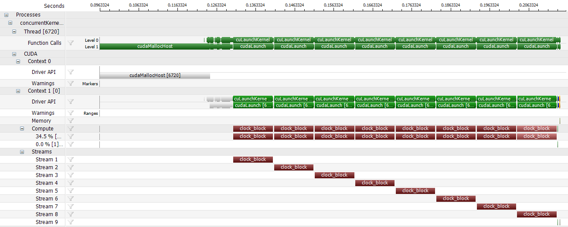Toggle the filter icon on Stream 9 row
Viewport: 568px width, 227px height.
pos(71,222)
